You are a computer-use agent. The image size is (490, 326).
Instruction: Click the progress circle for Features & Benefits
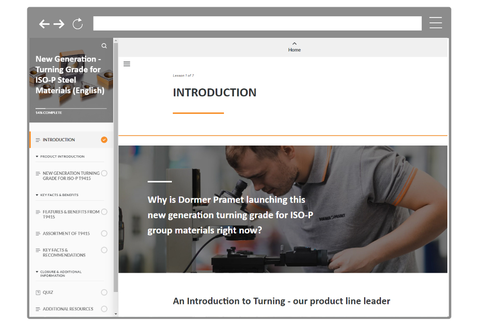click(104, 212)
